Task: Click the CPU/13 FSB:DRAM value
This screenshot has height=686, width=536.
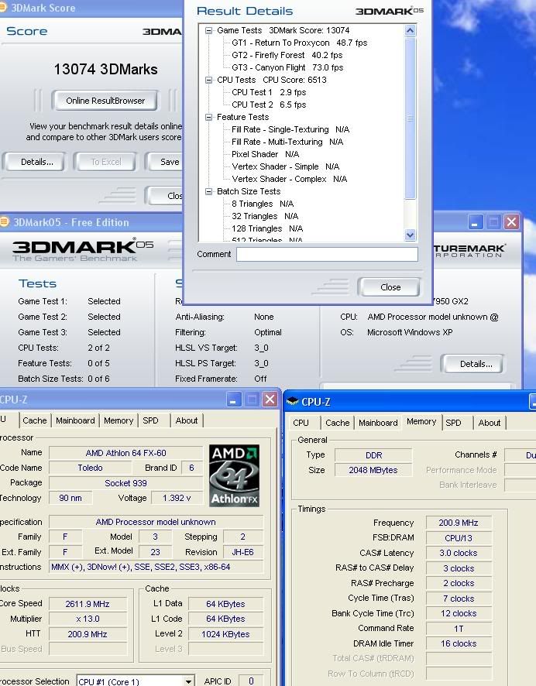Action: [x=459, y=538]
